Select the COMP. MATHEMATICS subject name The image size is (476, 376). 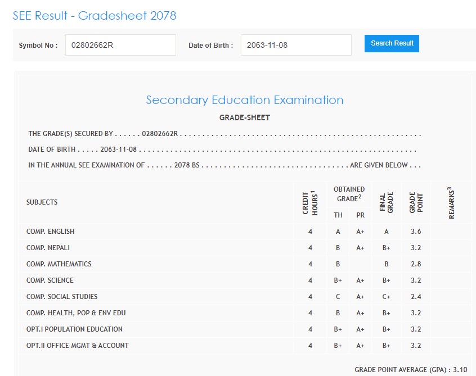click(x=59, y=264)
